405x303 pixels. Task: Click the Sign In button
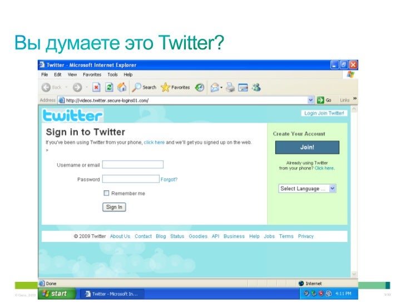point(114,207)
